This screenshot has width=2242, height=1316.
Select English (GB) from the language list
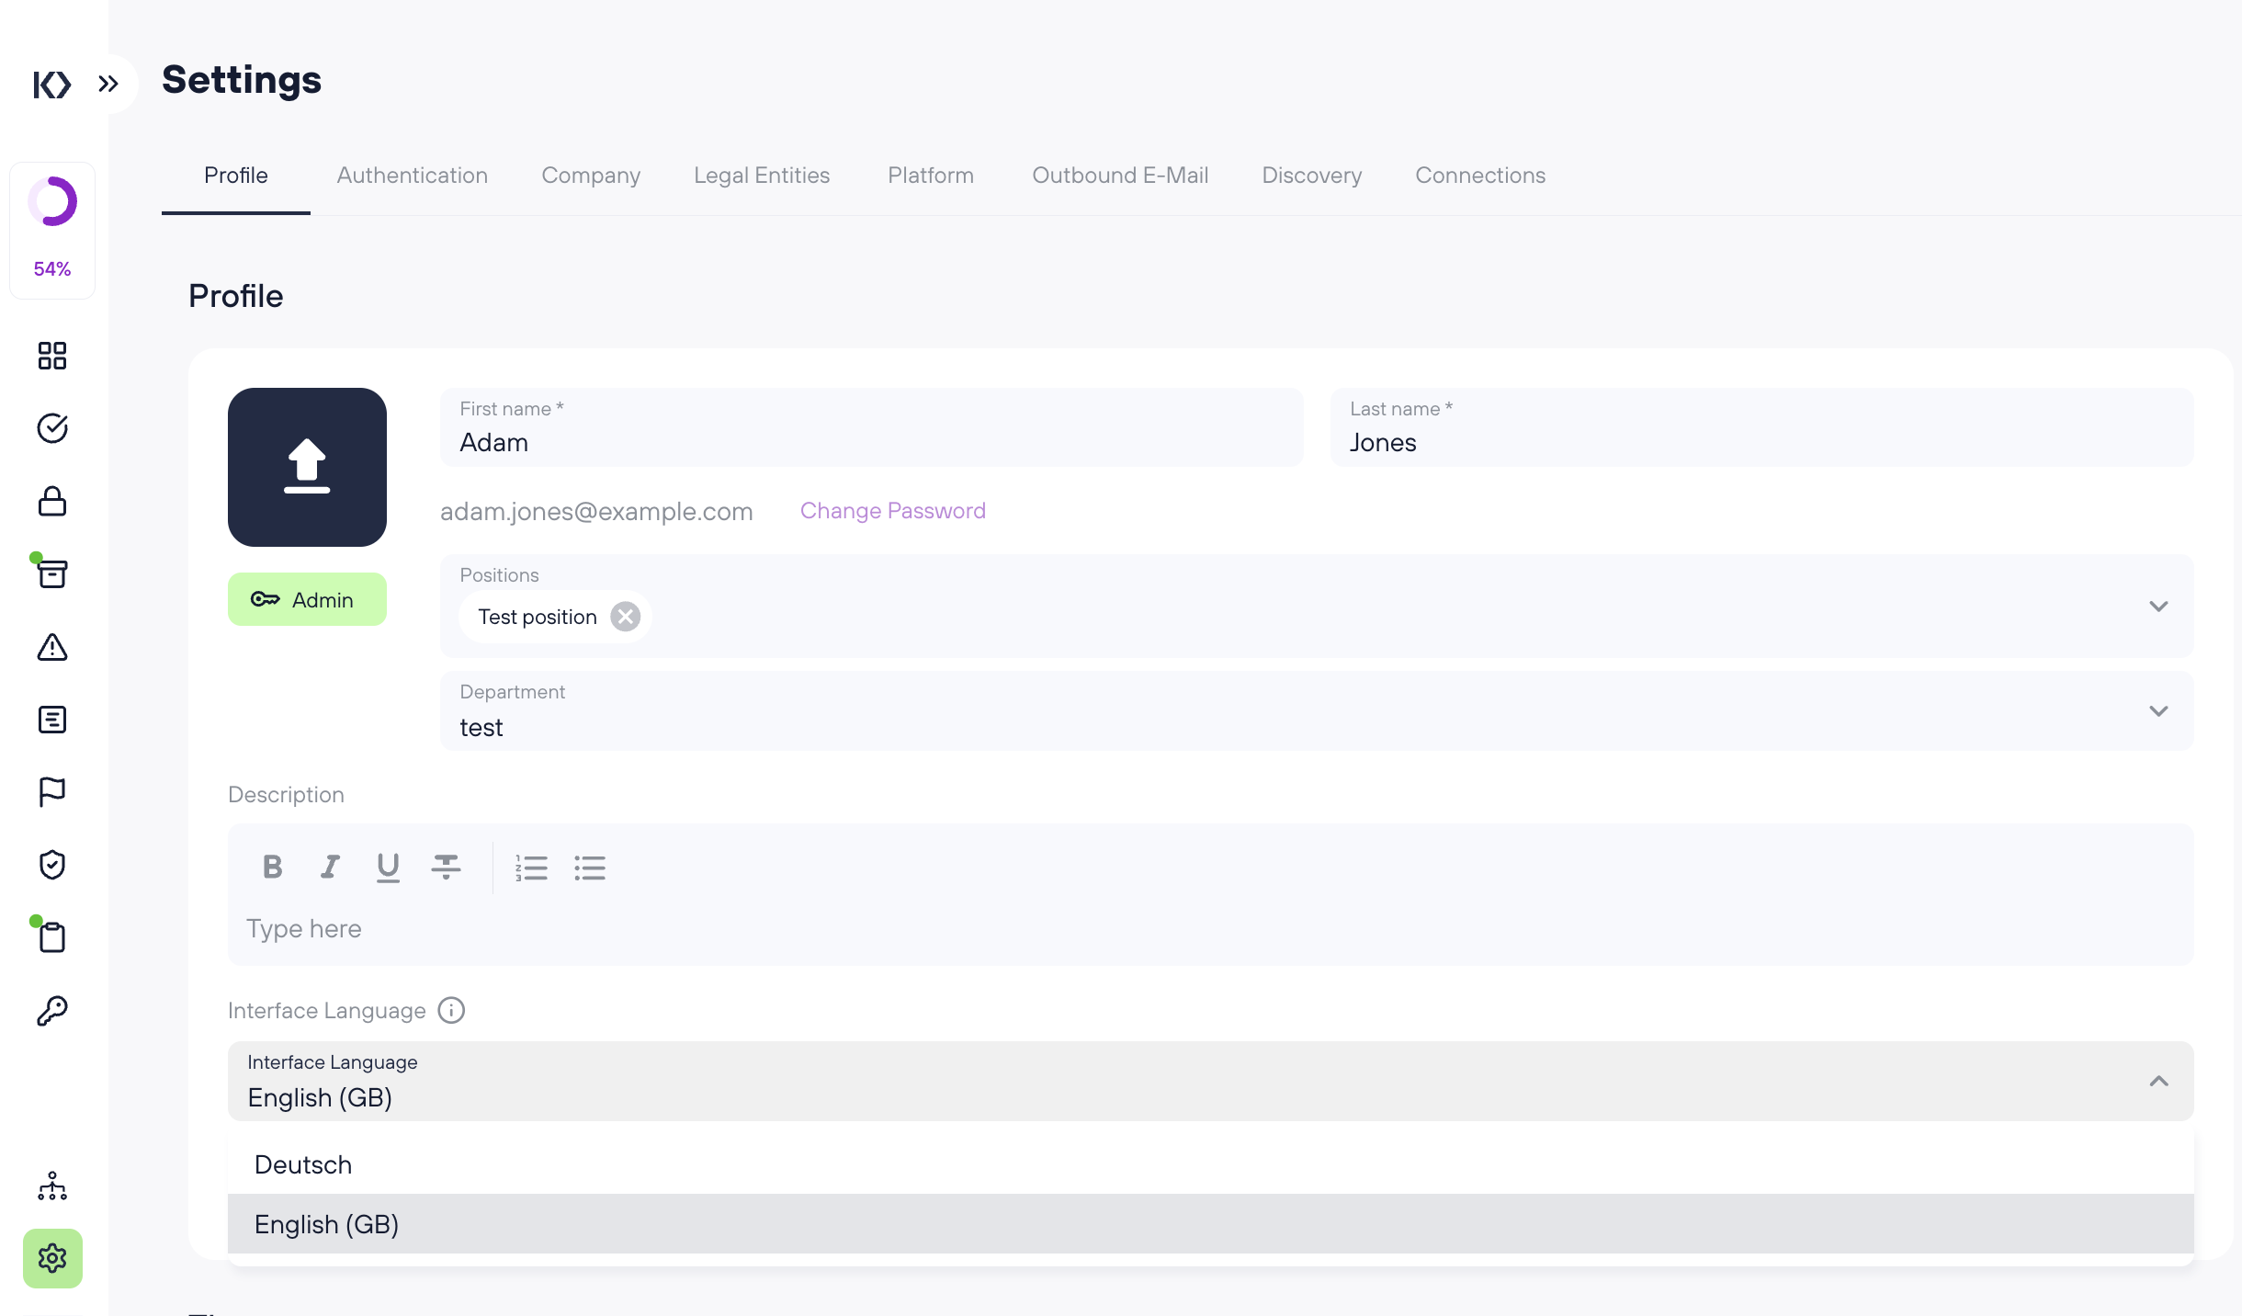point(1210,1224)
